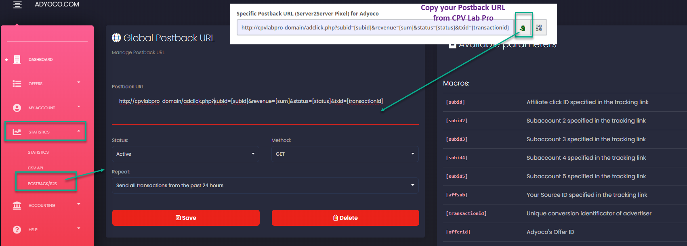Viewport: 687px width, 246px height.
Task: Click "Affiliate click ID specified in the tracking link"
Action: click(588, 102)
